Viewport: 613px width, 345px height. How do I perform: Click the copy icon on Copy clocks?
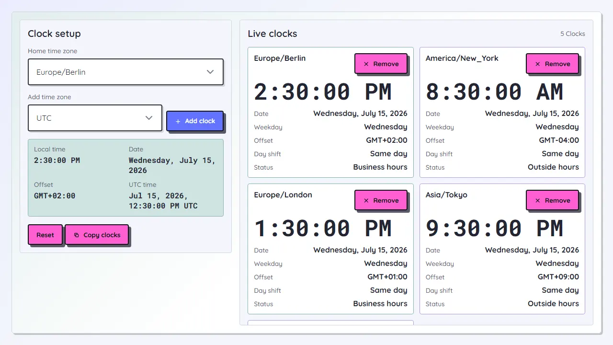pos(76,235)
